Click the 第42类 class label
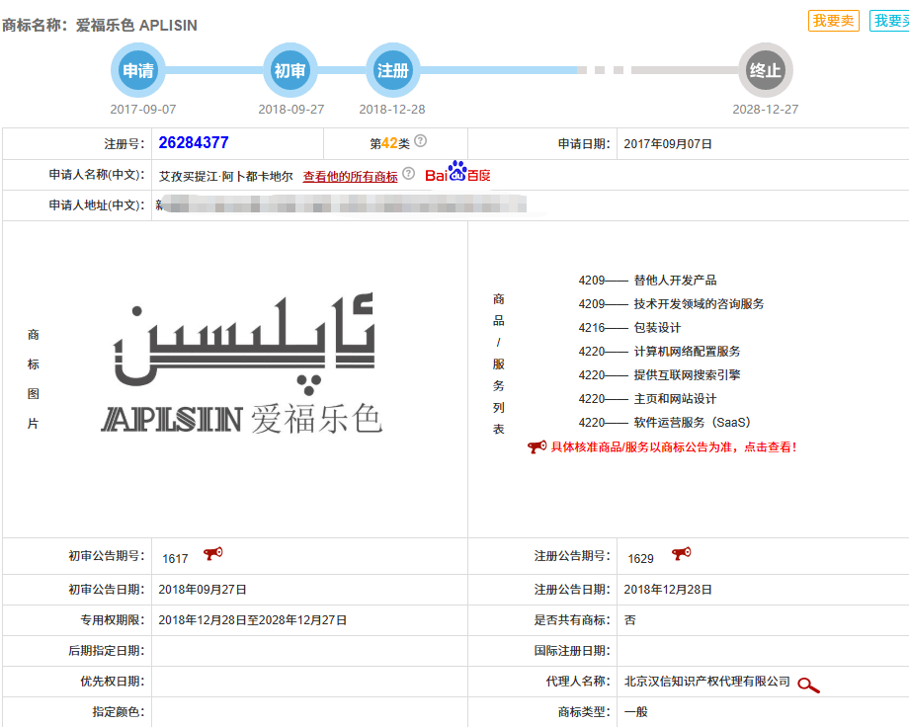This screenshot has height=727, width=909. click(389, 143)
